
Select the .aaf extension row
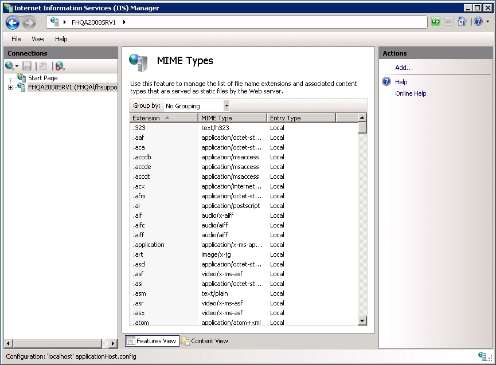click(x=244, y=138)
